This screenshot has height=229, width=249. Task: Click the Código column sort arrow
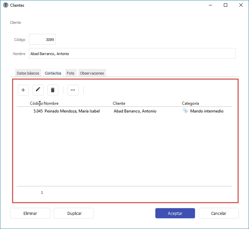tap(40, 101)
